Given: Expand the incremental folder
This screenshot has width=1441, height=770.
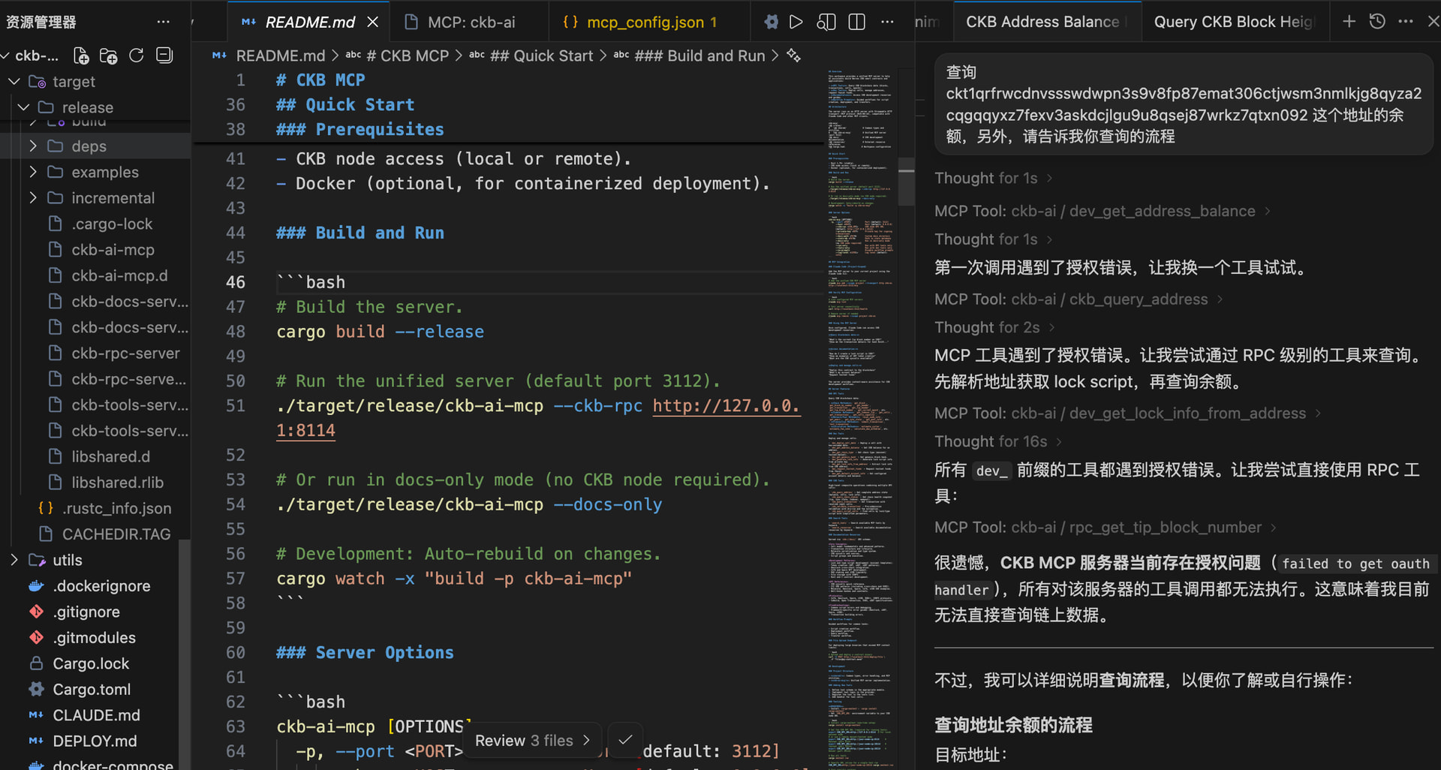Looking at the screenshot, I should (32, 197).
